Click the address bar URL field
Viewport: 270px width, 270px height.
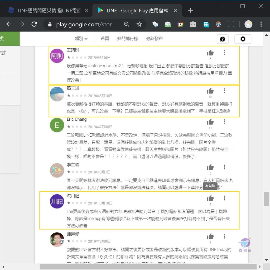coord(86,24)
